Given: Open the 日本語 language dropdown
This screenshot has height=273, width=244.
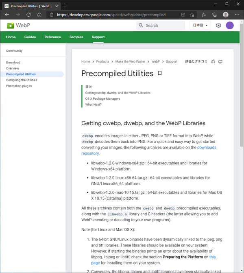Looking at the screenshot, I should [x=200, y=25].
